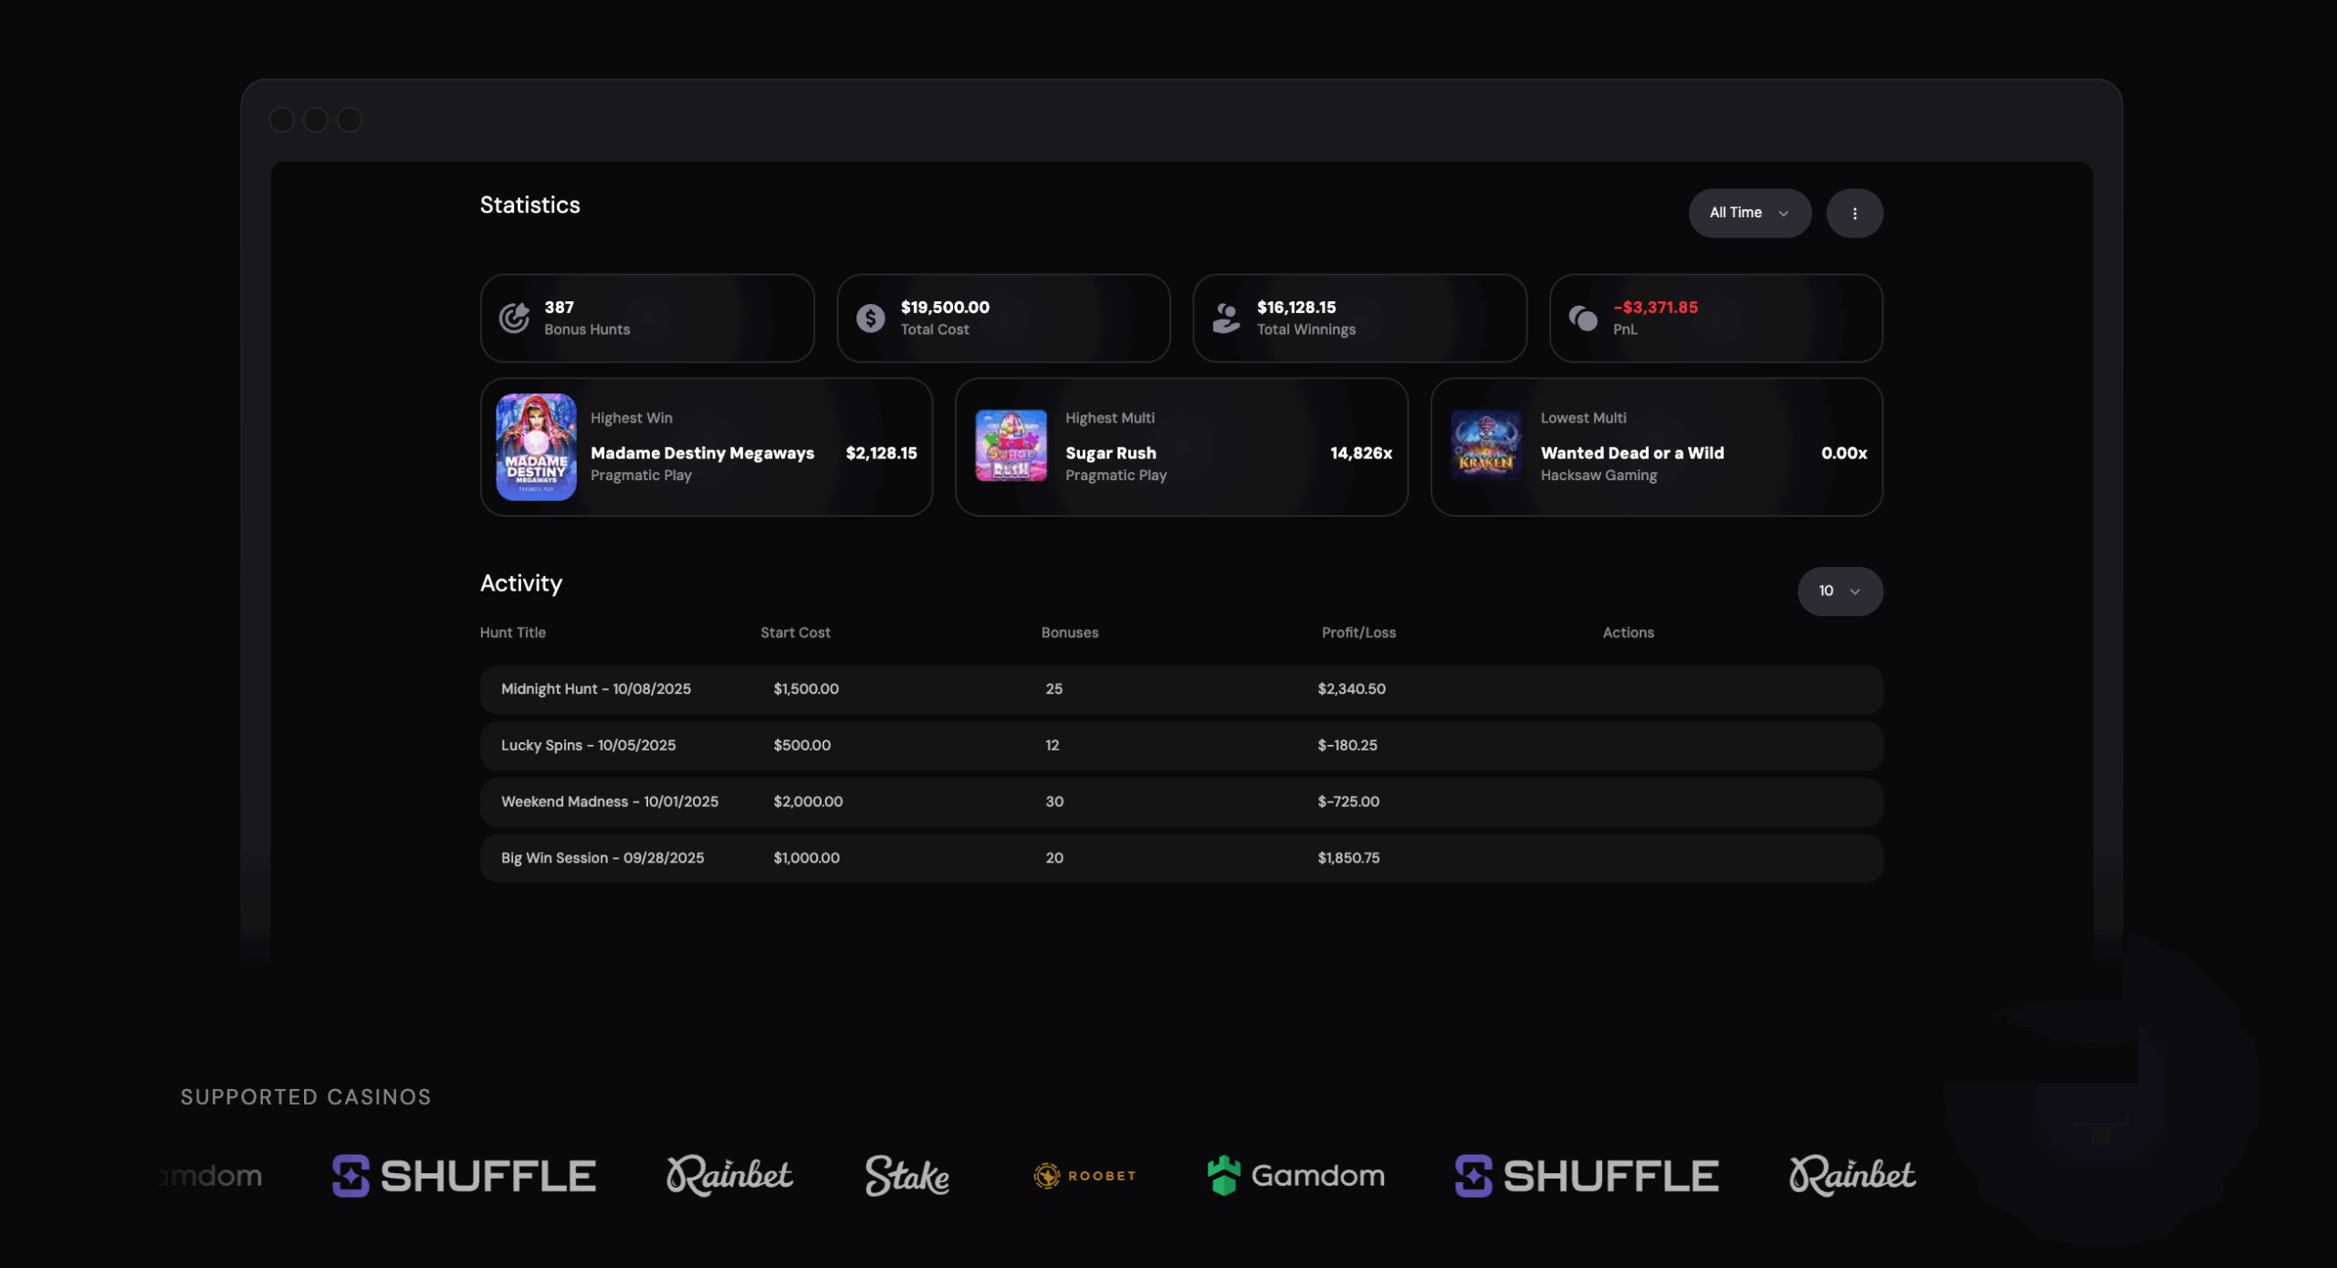The image size is (2337, 1268).
Task: Click the Shuffle casino logo
Action: click(x=464, y=1175)
